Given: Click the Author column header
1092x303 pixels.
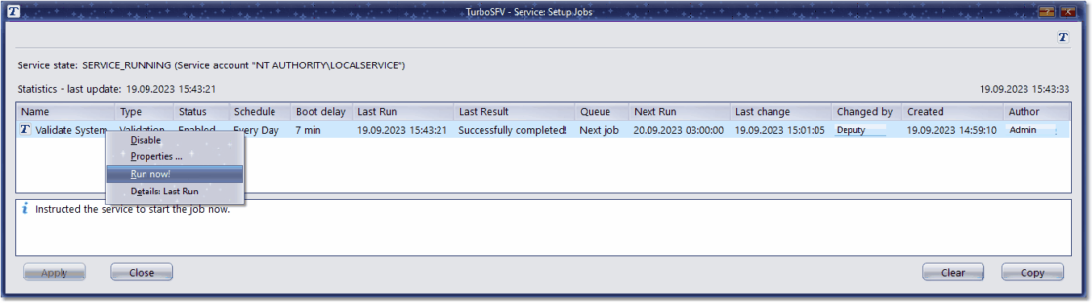Looking at the screenshot, I should pos(1037,112).
